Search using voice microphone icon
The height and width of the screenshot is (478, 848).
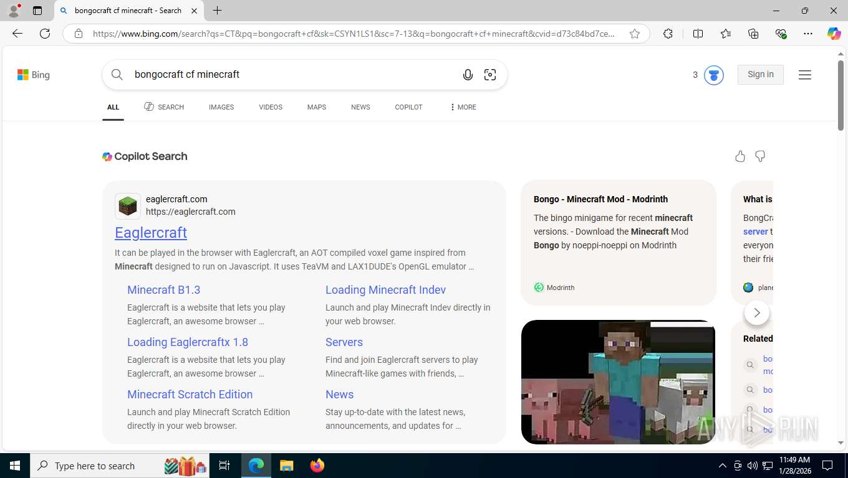tap(468, 75)
